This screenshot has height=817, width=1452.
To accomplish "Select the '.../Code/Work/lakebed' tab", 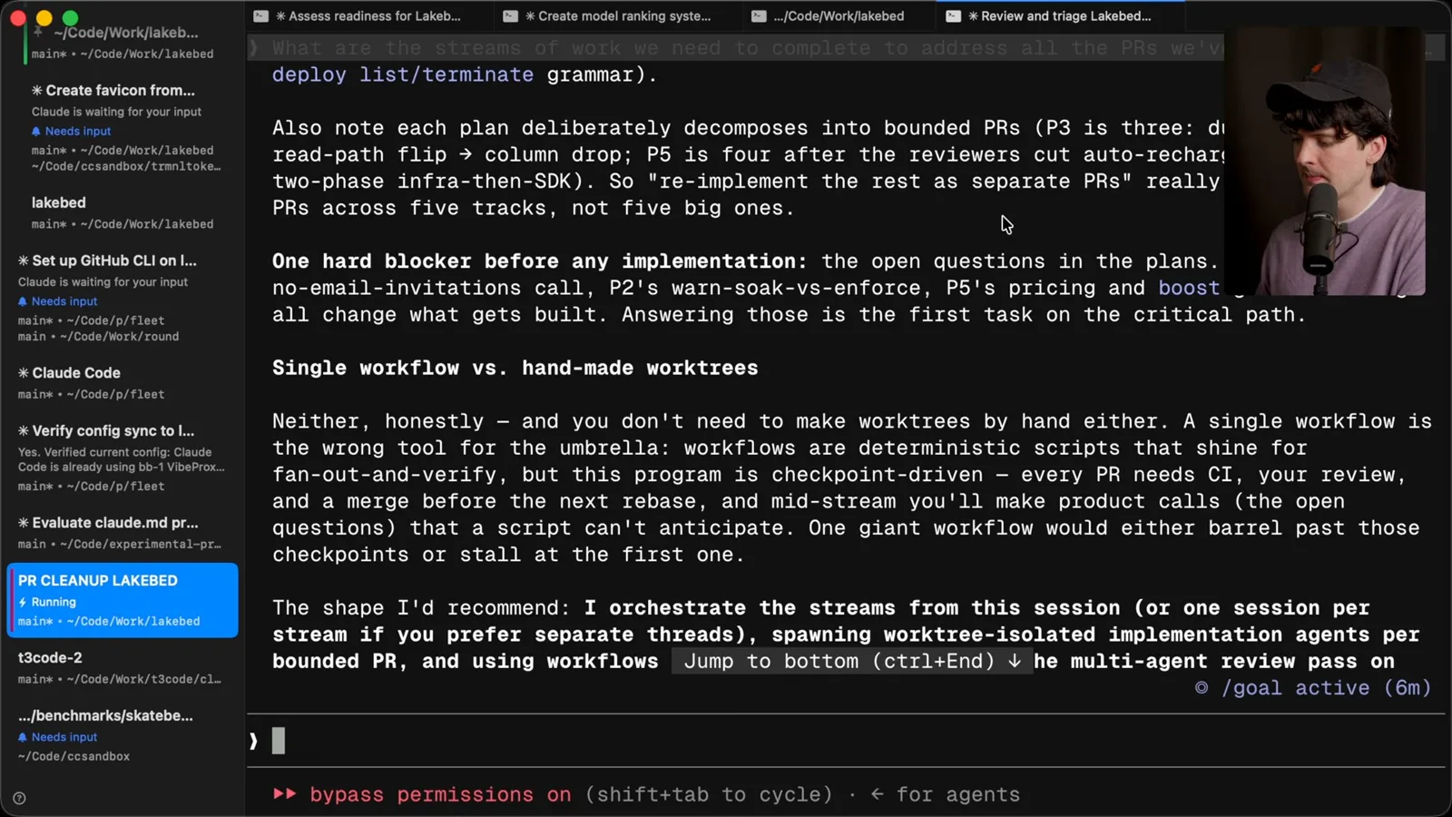I will pos(839,15).
